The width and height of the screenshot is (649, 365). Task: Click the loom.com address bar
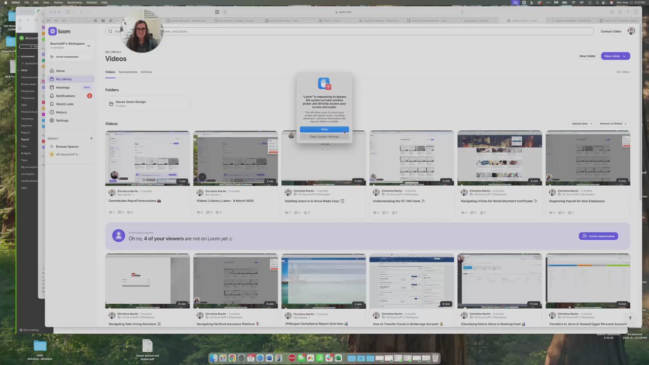point(345,12)
